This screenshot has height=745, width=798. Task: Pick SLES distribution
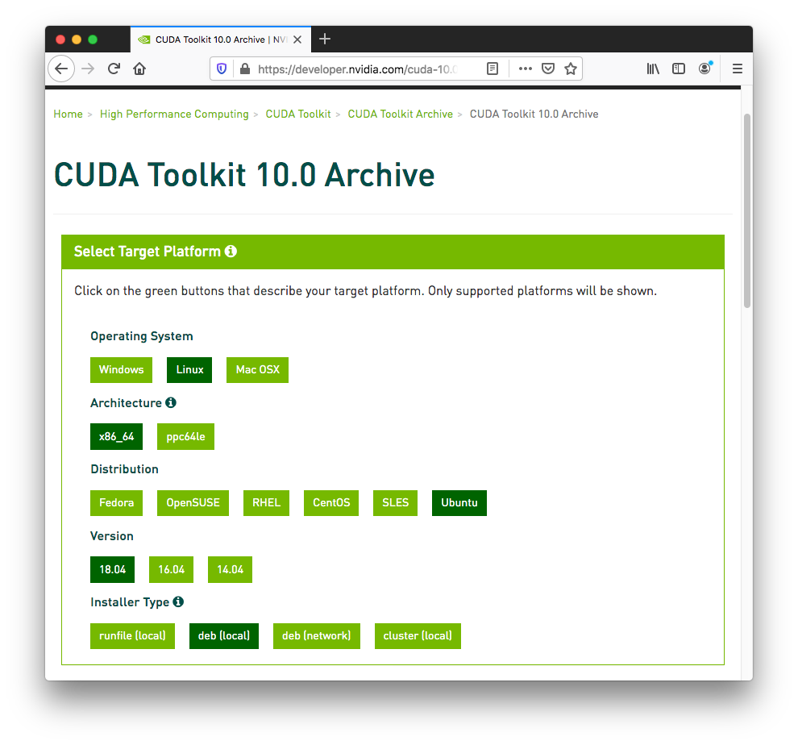point(396,503)
